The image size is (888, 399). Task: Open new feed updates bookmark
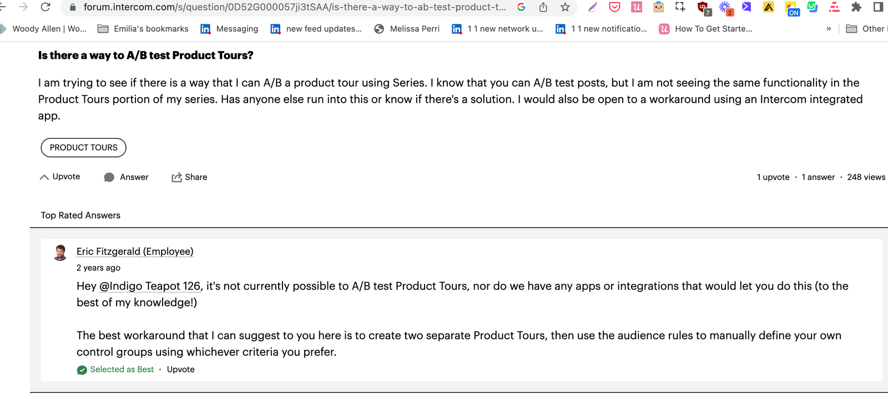316,29
